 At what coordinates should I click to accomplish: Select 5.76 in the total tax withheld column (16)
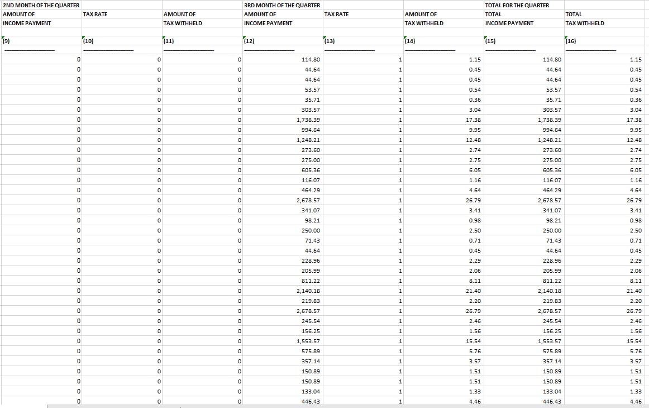(636, 351)
